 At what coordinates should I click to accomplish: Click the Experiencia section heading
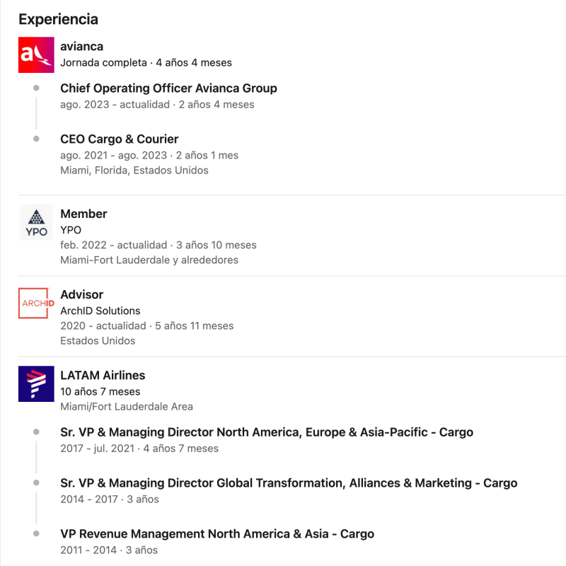pos(58,19)
